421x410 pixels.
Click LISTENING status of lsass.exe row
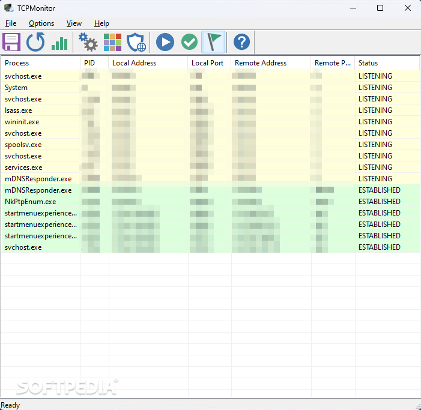pos(375,110)
